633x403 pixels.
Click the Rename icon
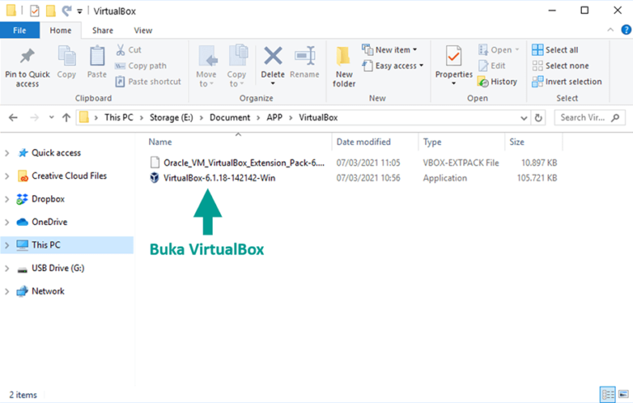coord(305,56)
